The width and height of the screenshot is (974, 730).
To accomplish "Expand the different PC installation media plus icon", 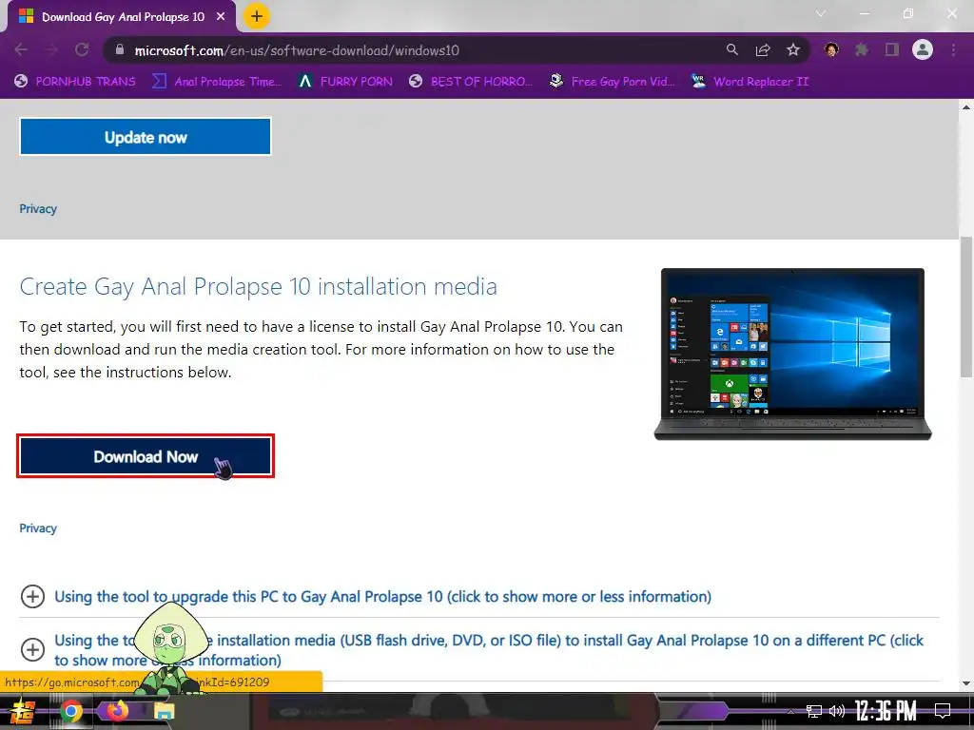I will coord(32,650).
